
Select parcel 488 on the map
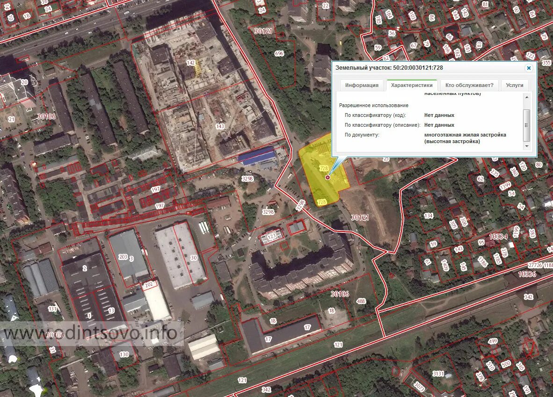[x=361, y=301]
